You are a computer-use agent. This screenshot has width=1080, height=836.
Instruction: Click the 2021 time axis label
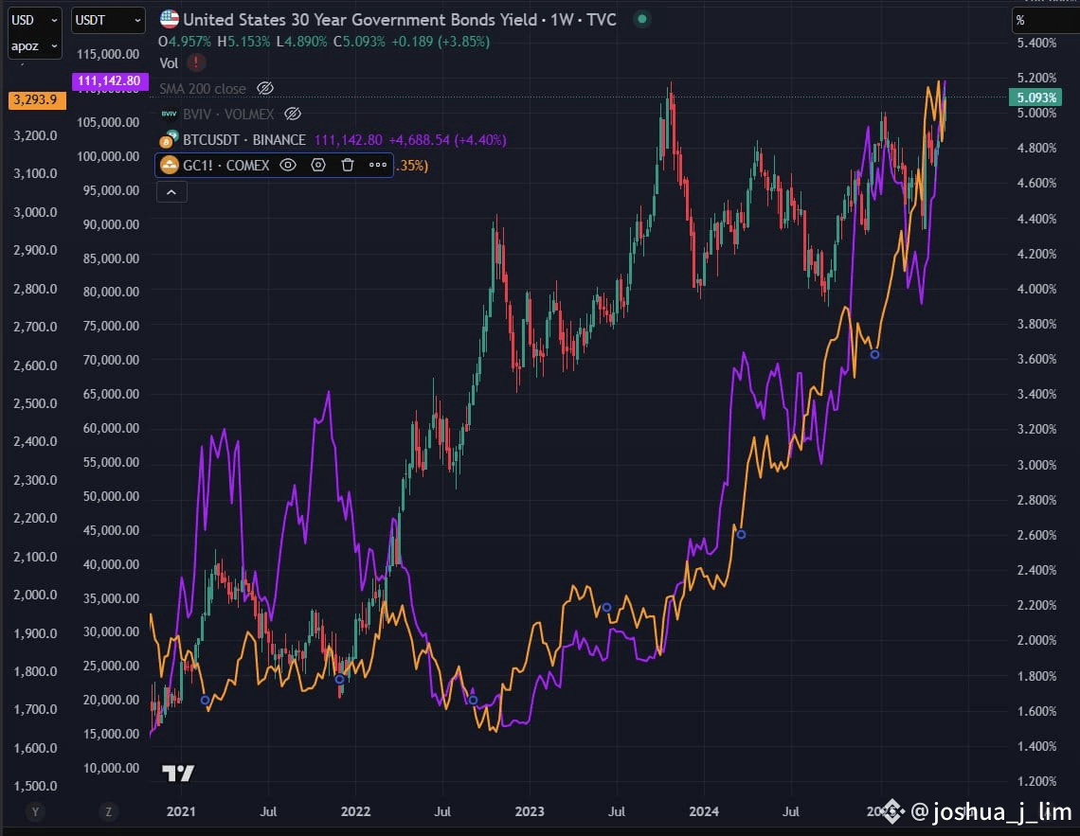(x=180, y=812)
